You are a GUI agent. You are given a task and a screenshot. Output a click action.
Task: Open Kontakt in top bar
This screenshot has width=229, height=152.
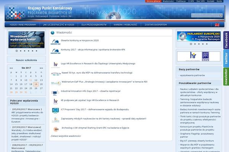point(211,1)
